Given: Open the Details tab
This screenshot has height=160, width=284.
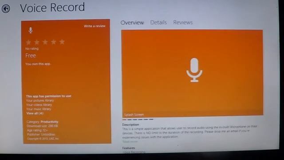Looking at the screenshot, I should pyautogui.click(x=158, y=23).
